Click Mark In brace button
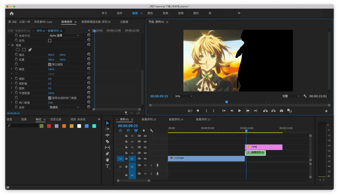339x196 pixels. [x=206, y=111]
